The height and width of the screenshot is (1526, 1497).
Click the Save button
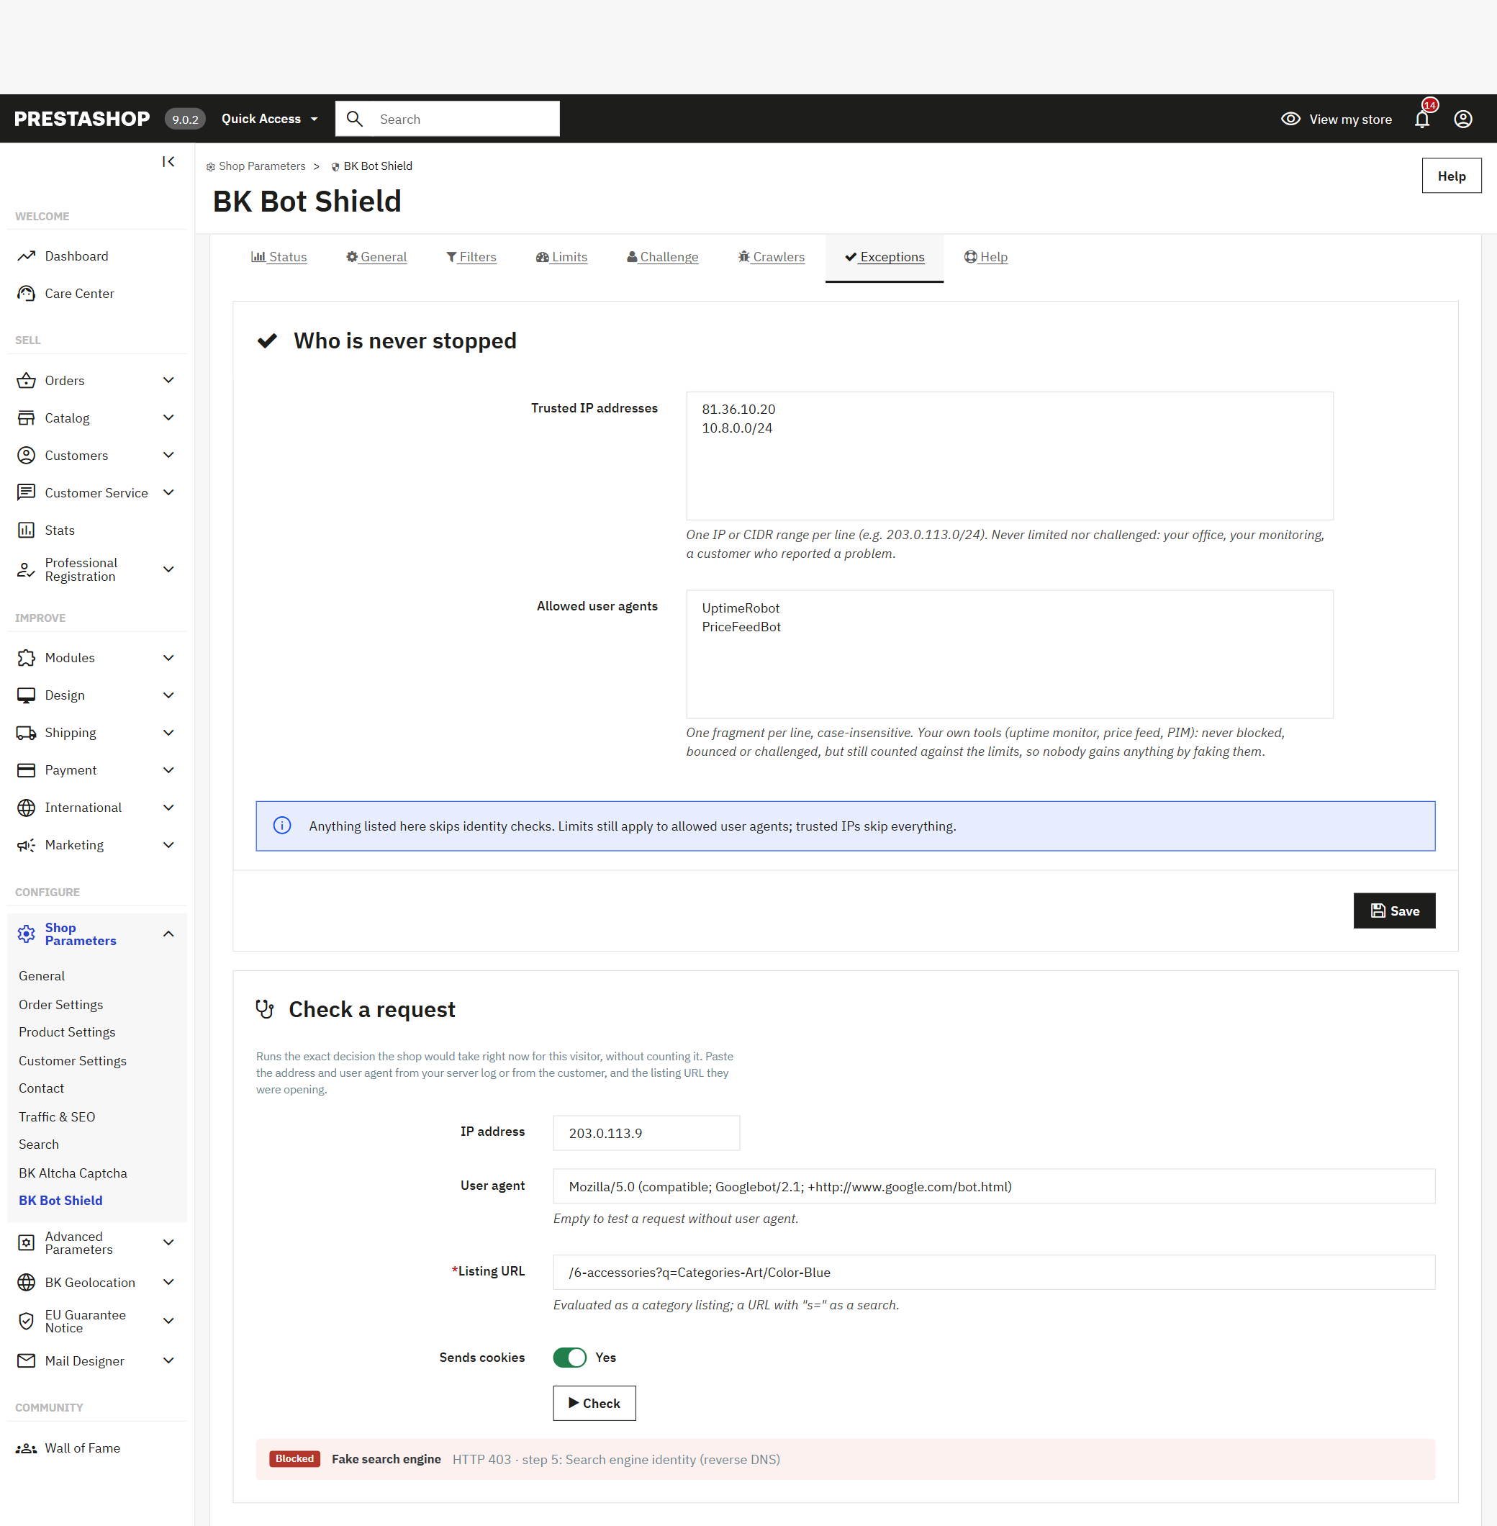pyautogui.click(x=1394, y=911)
